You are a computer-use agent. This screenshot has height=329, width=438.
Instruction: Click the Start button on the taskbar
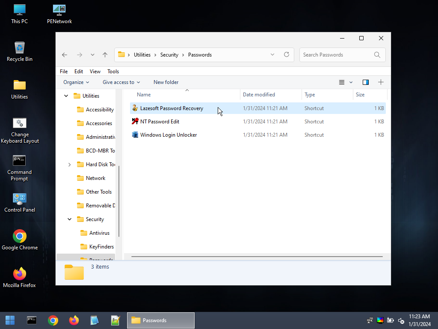coord(10,320)
